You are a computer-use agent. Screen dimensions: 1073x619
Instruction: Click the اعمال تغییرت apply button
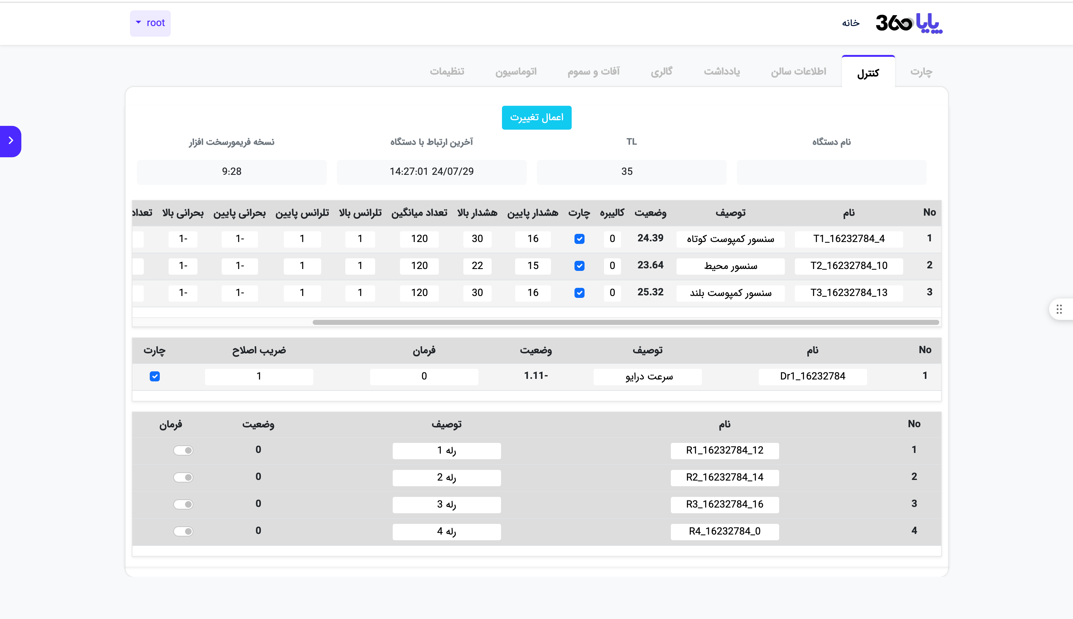click(x=536, y=117)
